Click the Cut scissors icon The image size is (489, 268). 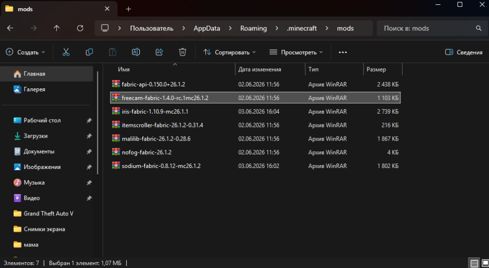point(66,52)
